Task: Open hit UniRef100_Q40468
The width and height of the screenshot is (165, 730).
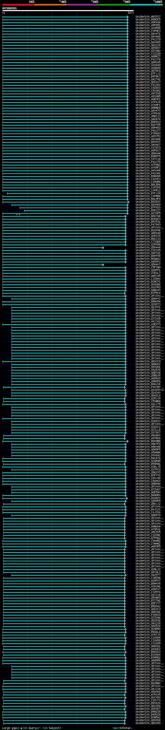Action: [x=148, y=37]
